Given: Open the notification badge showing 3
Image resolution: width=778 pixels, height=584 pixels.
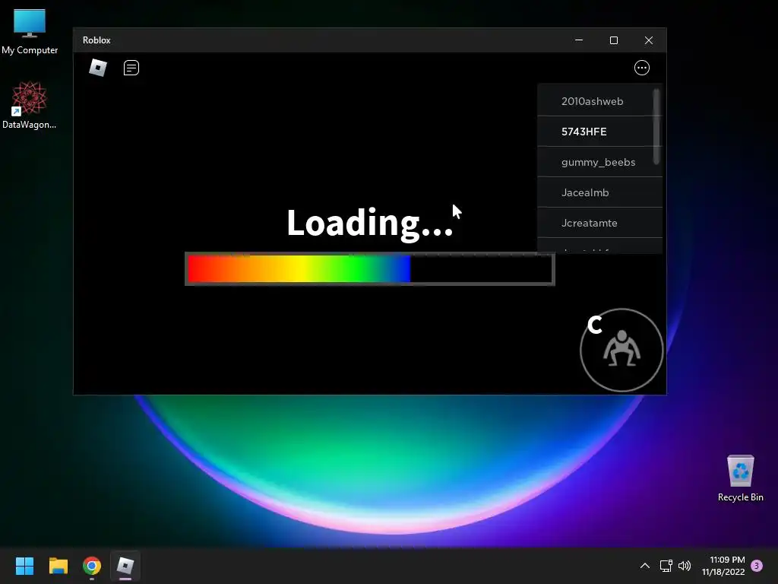Looking at the screenshot, I should (x=757, y=566).
